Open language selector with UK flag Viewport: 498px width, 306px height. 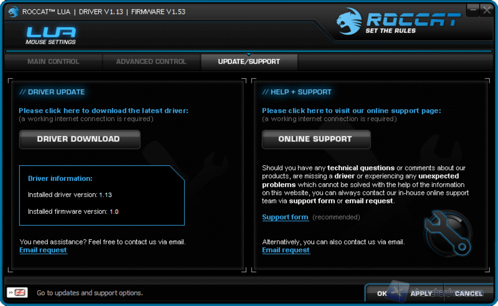point(18,292)
